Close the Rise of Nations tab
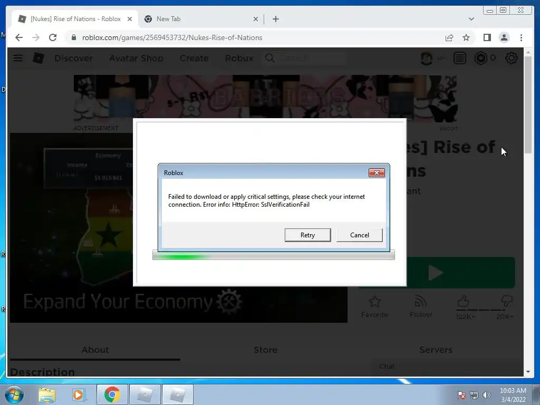 [130, 19]
